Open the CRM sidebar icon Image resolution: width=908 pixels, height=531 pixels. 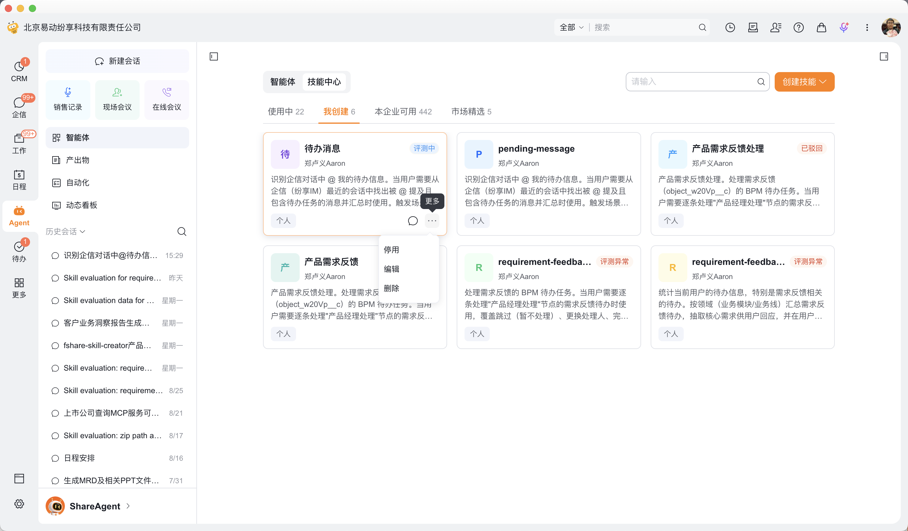19,70
